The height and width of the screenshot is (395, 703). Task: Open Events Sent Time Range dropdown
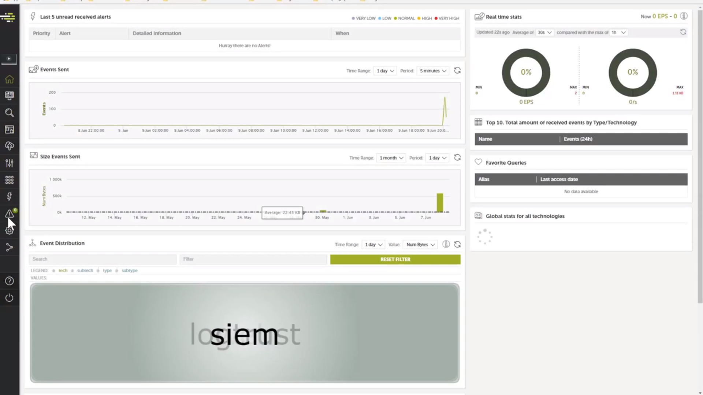tap(385, 71)
